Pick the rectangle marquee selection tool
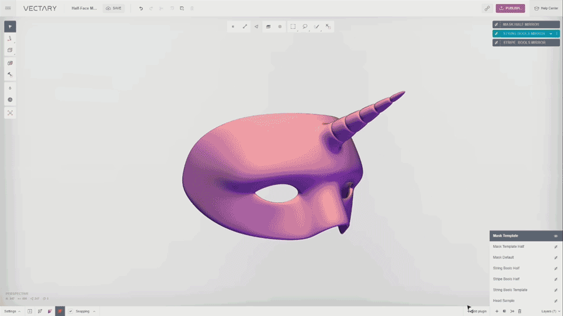Screen dimensions: 563x316 pos(293,27)
